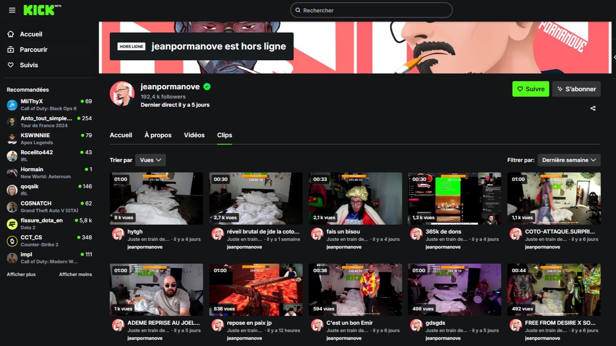Click avatar beside 'repose en paix jp' clip

(218, 325)
